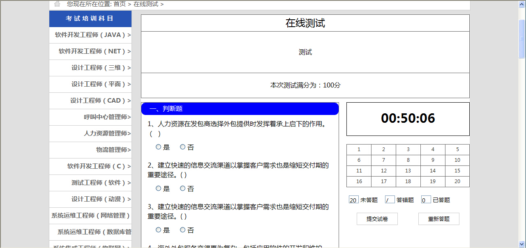Open 人力资源管理师 category
The height and width of the screenshot is (248, 526).
(x=107, y=133)
